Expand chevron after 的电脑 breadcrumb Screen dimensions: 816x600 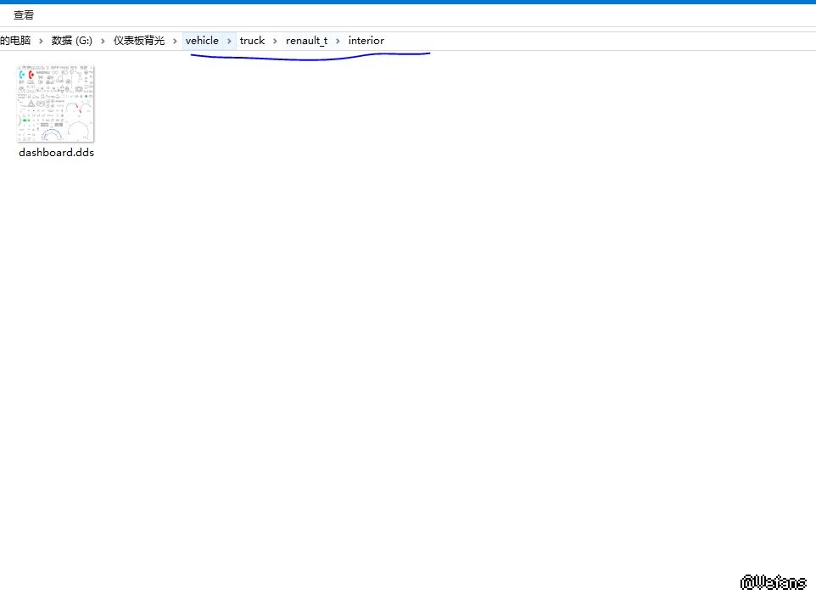[41, 41]
